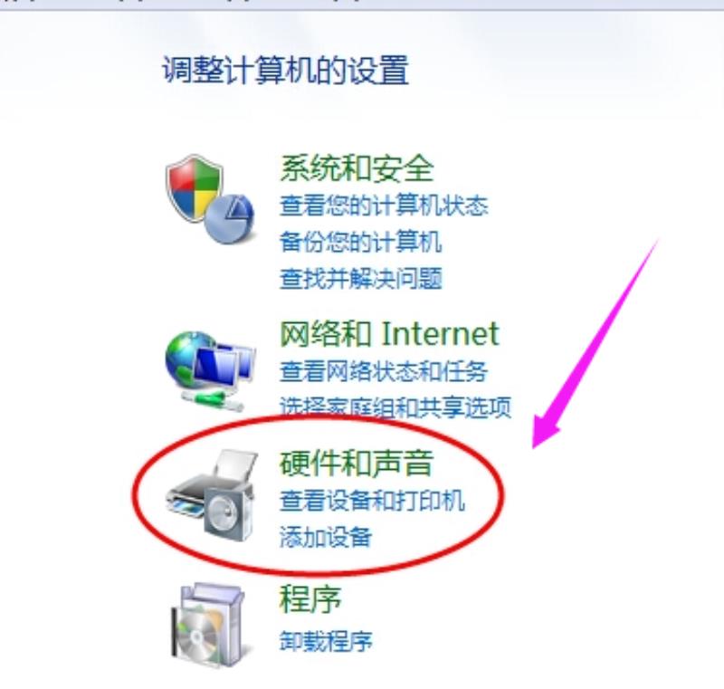Open the 系统和安全 category heading

tap(357, 168)
